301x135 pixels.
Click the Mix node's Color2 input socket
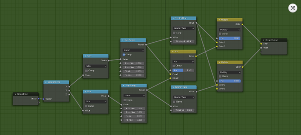tap(170, 78)
